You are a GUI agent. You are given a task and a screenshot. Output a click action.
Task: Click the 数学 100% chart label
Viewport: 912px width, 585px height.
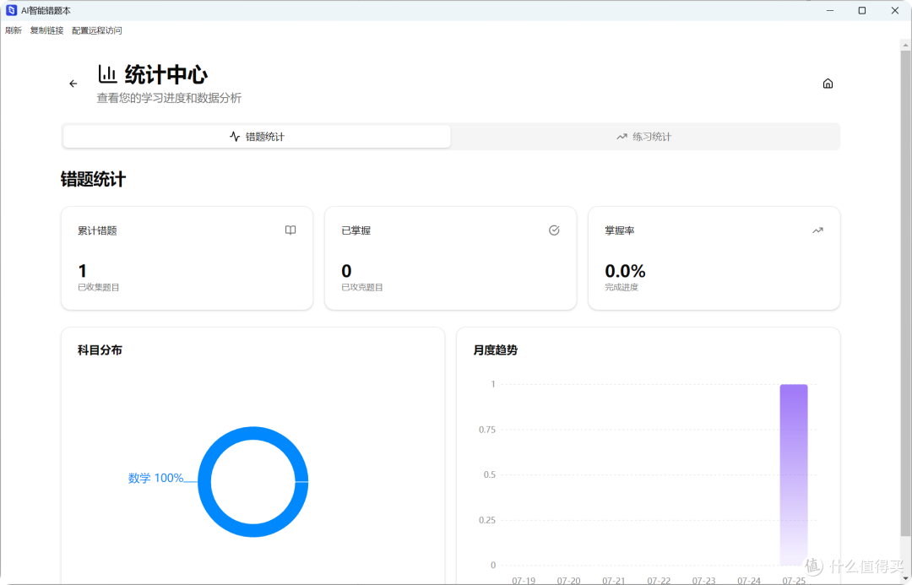[155, 478]
